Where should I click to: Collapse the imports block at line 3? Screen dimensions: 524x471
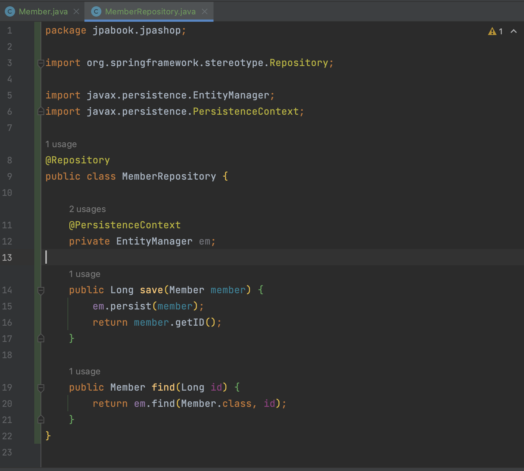tap(41, 63)
